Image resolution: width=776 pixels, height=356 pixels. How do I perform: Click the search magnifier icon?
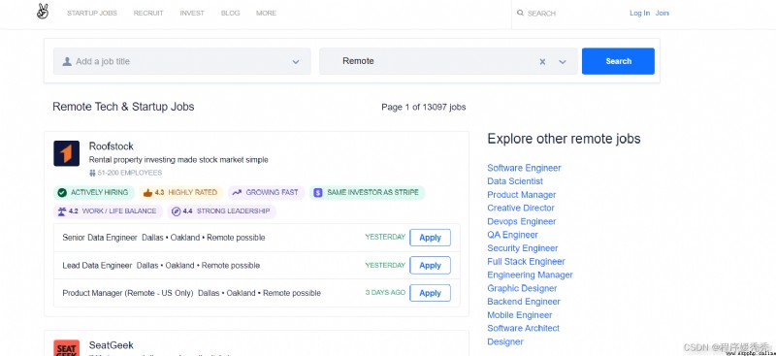click(520, 14)
